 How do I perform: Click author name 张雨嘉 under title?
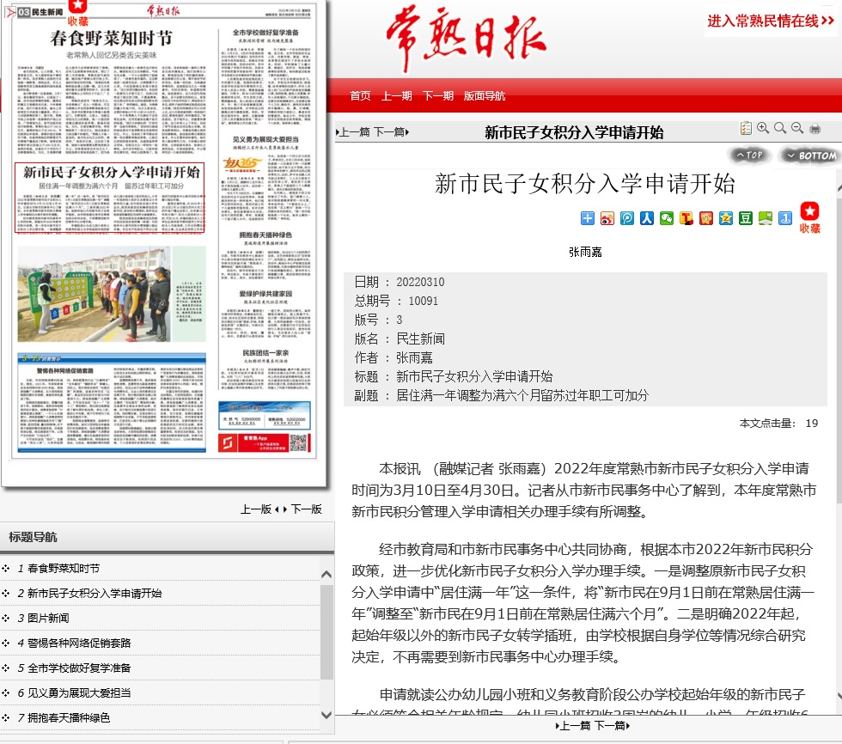(585, 252)
